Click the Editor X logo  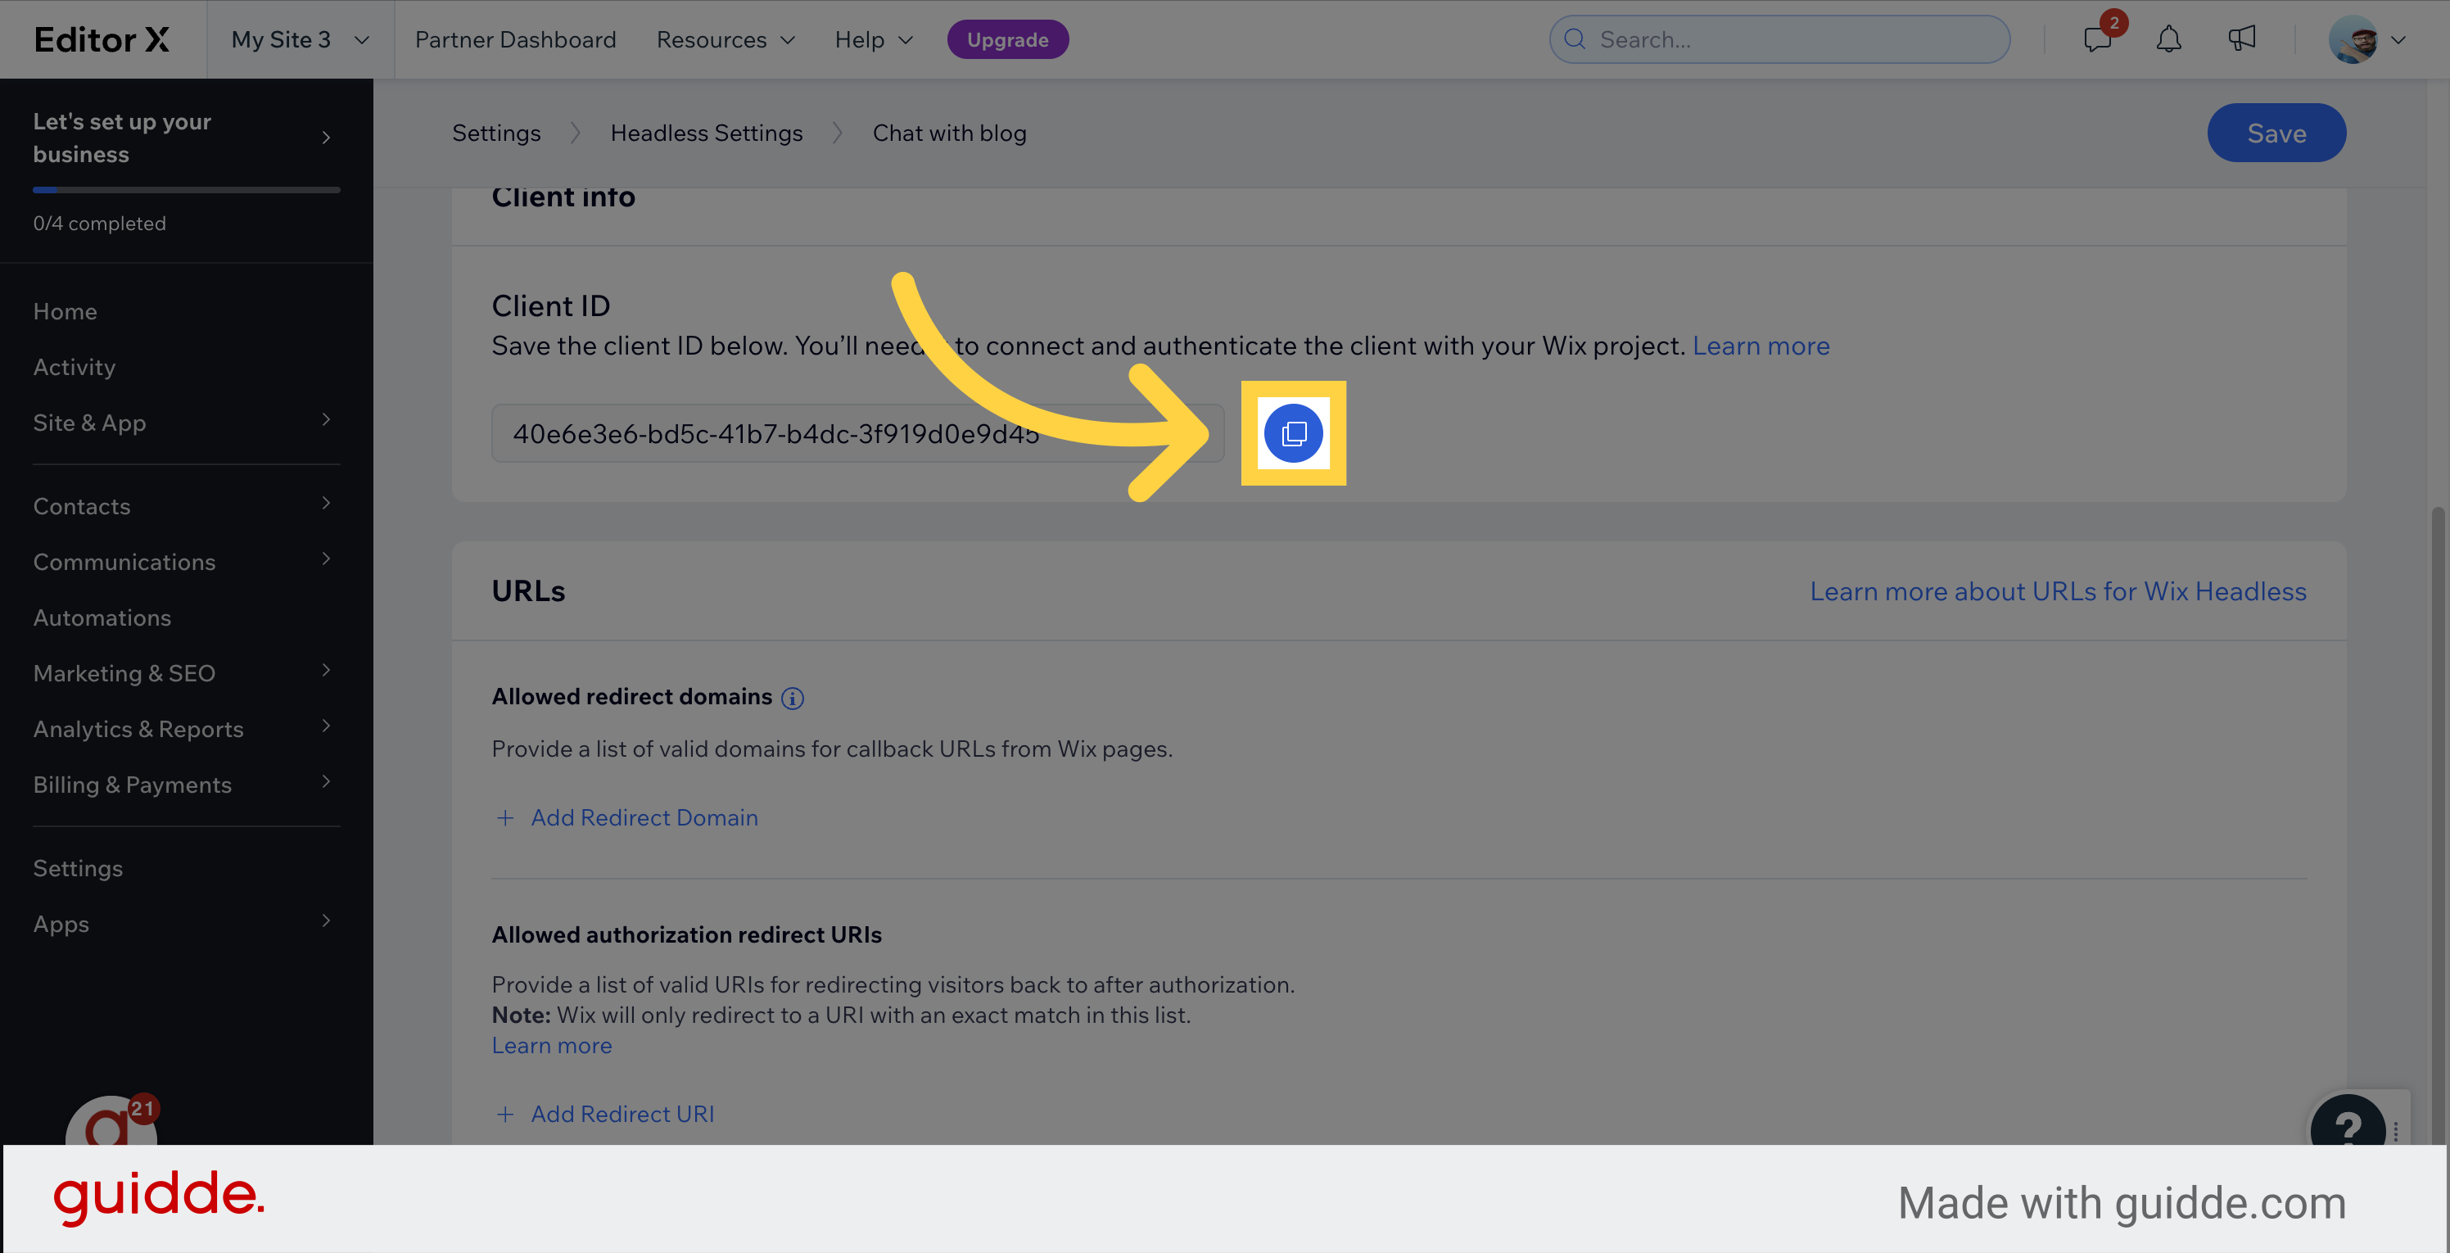(x=102, y=39)
